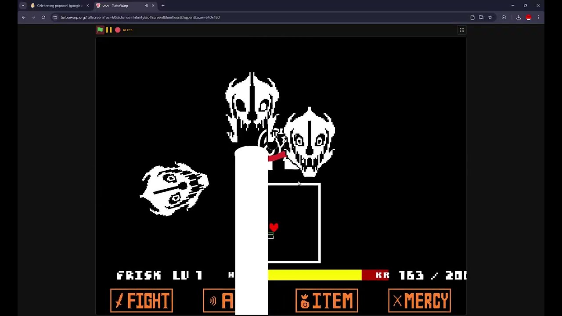
Task: Close the Celebrating popcorn tab
Action: pyautogui.click(x=87, y=6)
